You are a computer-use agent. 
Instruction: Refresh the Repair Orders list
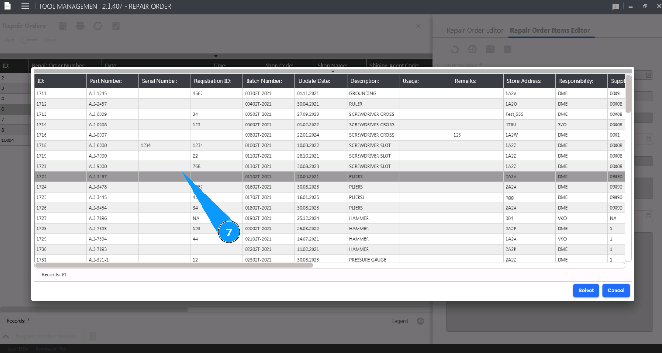click(98, 26)
